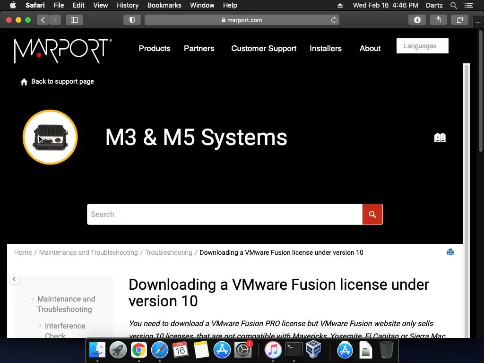484x363 pixels.
Task: Reload the page with the refresh icon
Action: point(334,20)
